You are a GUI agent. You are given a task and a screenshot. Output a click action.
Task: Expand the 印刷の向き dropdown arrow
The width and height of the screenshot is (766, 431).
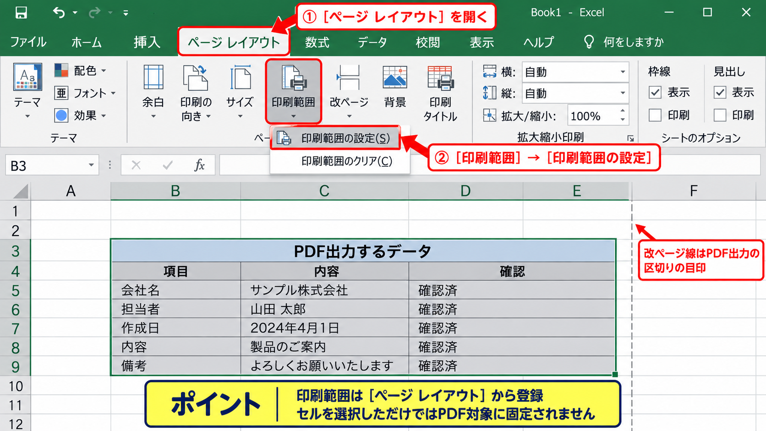(x=208, y=116)
